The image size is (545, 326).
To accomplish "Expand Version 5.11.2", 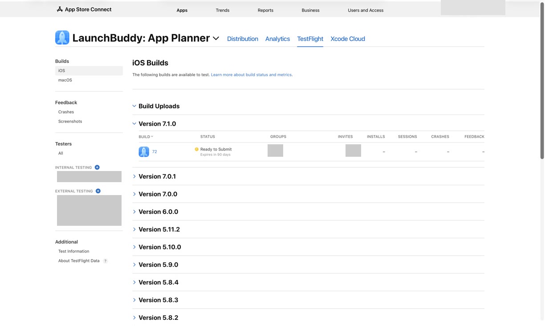I will (x=134, y=229).
